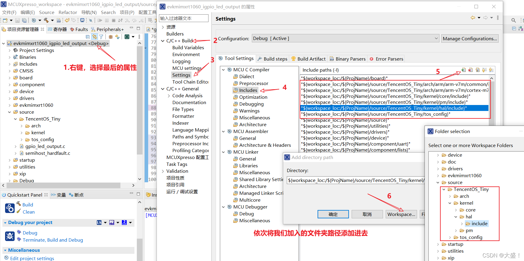Click the Terminate stop toolbar icon
The height and width of the screenshot is (261, 524).
tap(114, 20)
